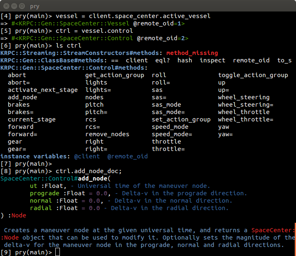This screenshot has height=256, width=296.
Task: Click 'right=' method name
Action: point(96,149)
